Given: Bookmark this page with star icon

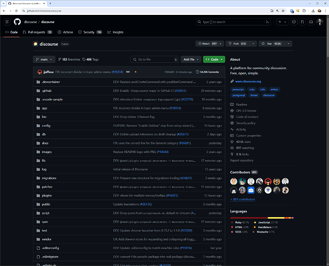Looking at the screenshot, I should click(x=283, y=11).
